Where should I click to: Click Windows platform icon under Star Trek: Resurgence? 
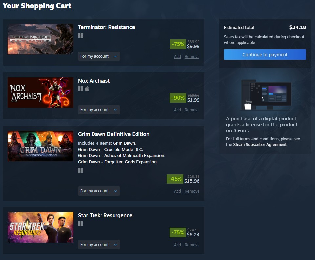coord(81,224)
